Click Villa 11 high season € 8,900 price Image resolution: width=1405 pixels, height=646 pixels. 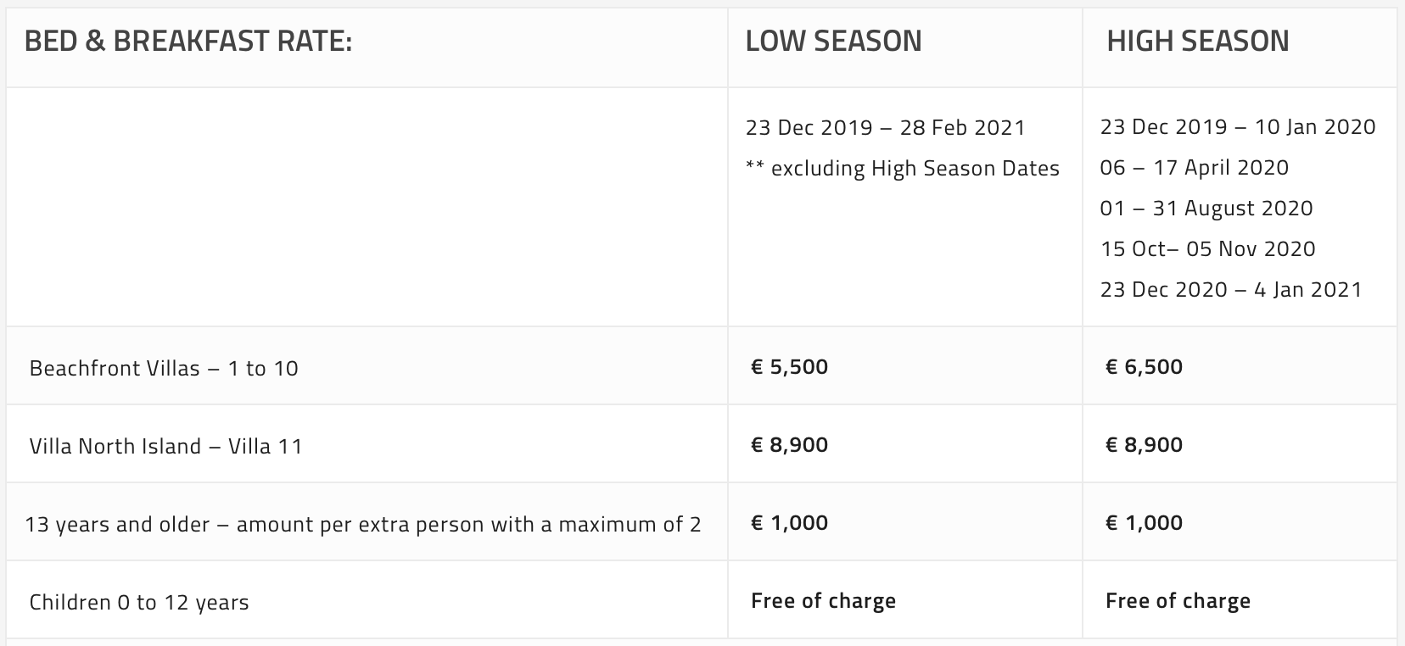[1145, 444]
